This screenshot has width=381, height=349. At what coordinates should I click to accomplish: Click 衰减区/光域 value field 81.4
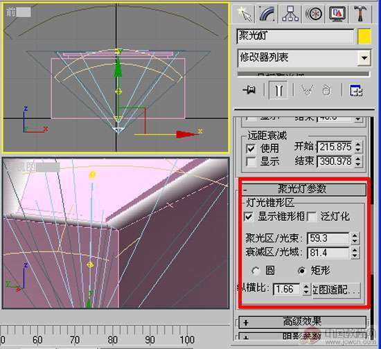tap(328, 253)
